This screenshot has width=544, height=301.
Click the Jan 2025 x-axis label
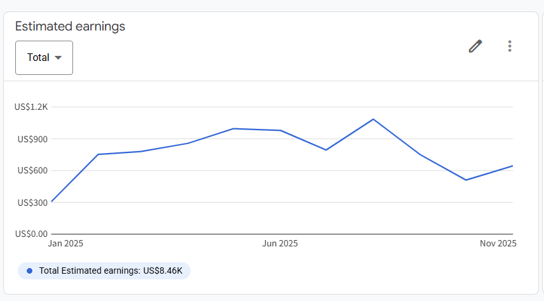65,244
